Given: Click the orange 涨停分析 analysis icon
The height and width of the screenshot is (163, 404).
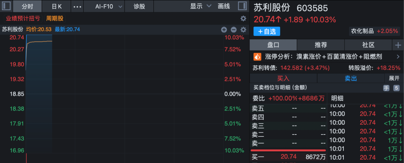Looking at the screenshot, I should click(258, 57).
